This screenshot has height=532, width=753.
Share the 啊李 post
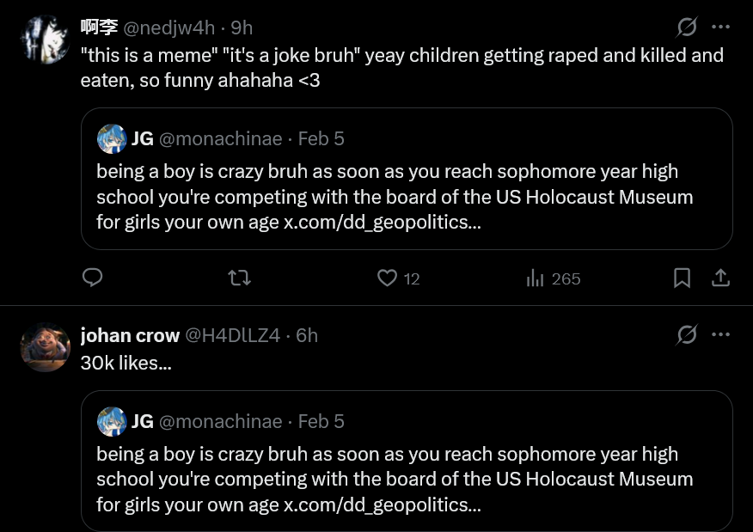click(720, 278)
